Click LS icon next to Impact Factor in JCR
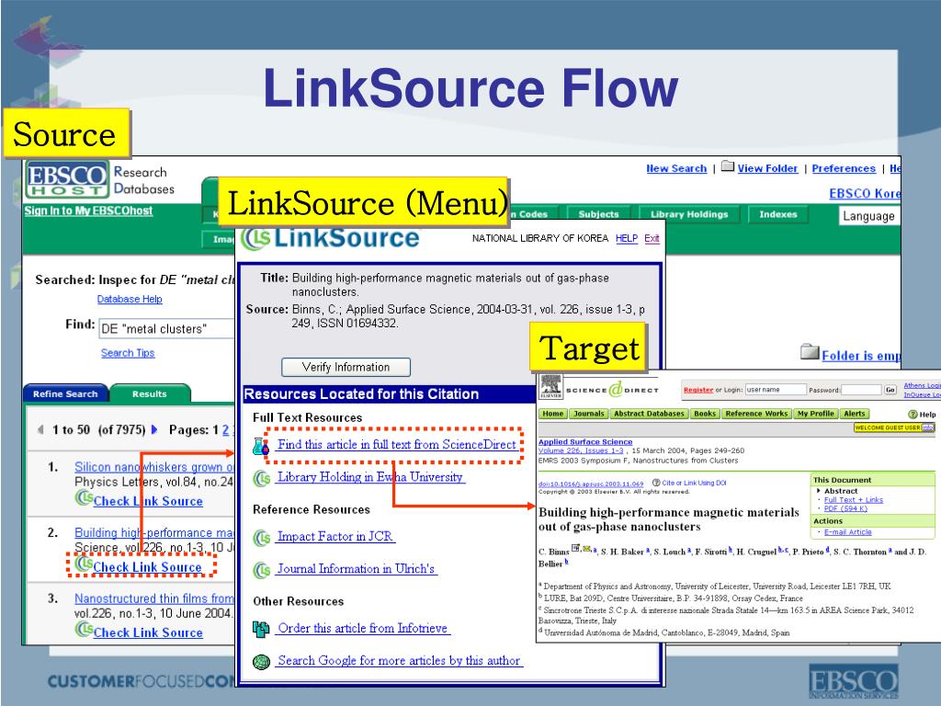Image resolution: width=941 pixels, height=706 pixels. tap(262, 537)
